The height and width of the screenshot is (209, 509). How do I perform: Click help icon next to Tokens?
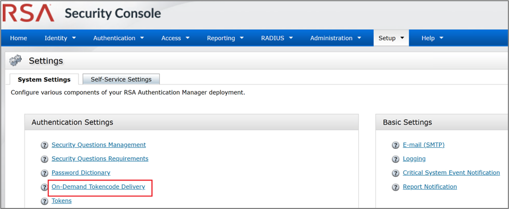pyautogui.click(x=44, y=201)
